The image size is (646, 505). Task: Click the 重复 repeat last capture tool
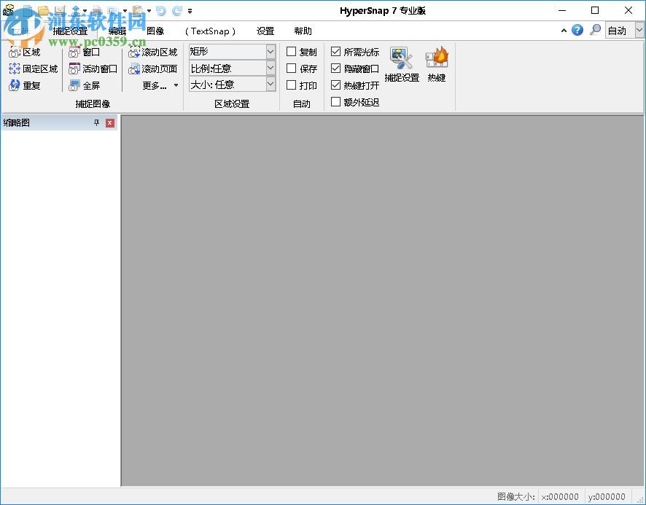click(x=27, y=85)
